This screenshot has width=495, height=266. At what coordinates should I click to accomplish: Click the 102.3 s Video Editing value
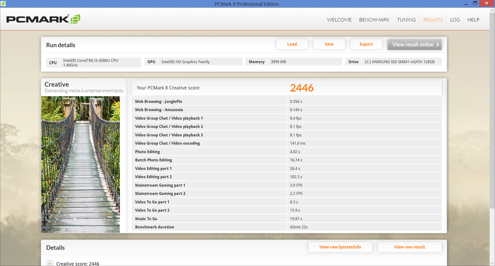pyautogui.click(x=296, y=177)
